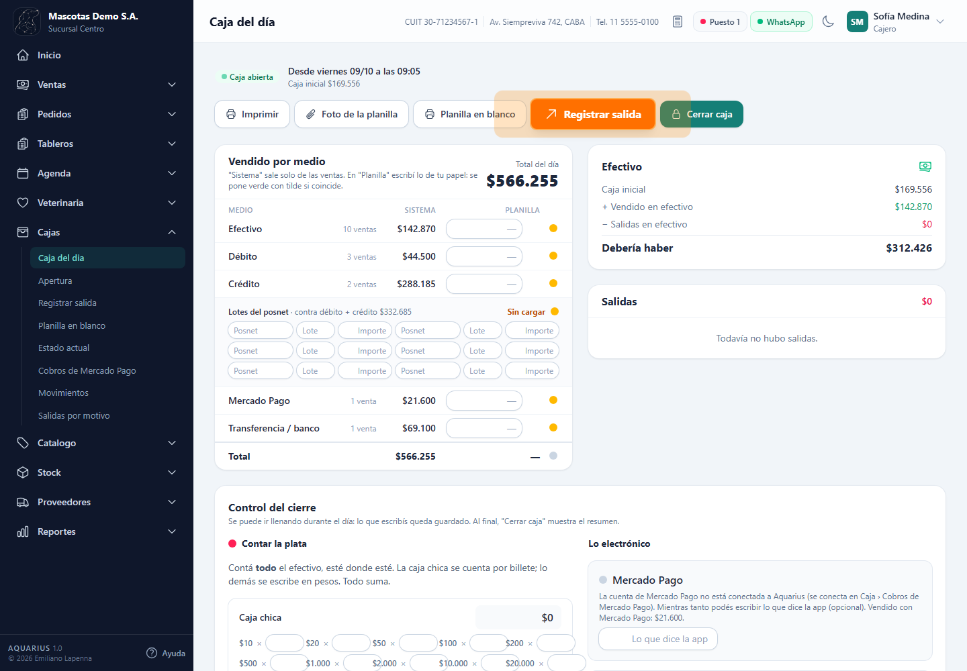Image resolution: width=967 pixels, height=671 pixels.
Task: Click the Registrar salida orange button
Action: (592, 114)
